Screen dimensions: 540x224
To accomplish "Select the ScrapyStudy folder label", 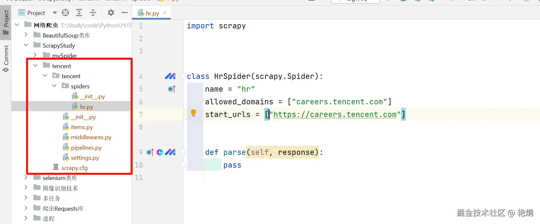I will [59, 45].
